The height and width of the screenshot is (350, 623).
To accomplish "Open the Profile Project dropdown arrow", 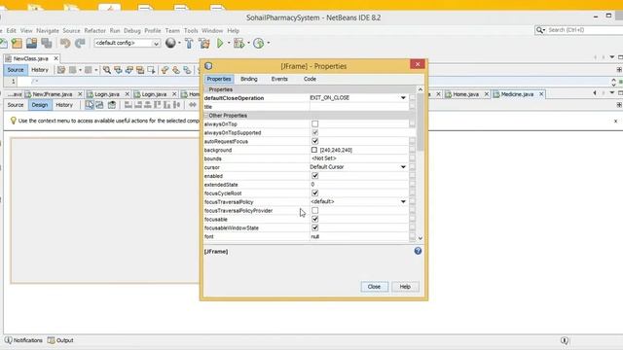I will tap(269, 43).
